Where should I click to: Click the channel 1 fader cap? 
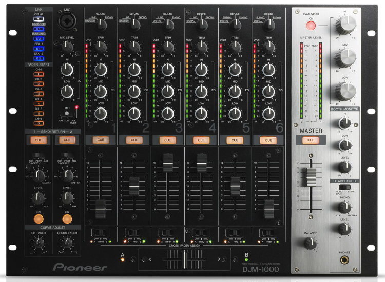(101, 209)
